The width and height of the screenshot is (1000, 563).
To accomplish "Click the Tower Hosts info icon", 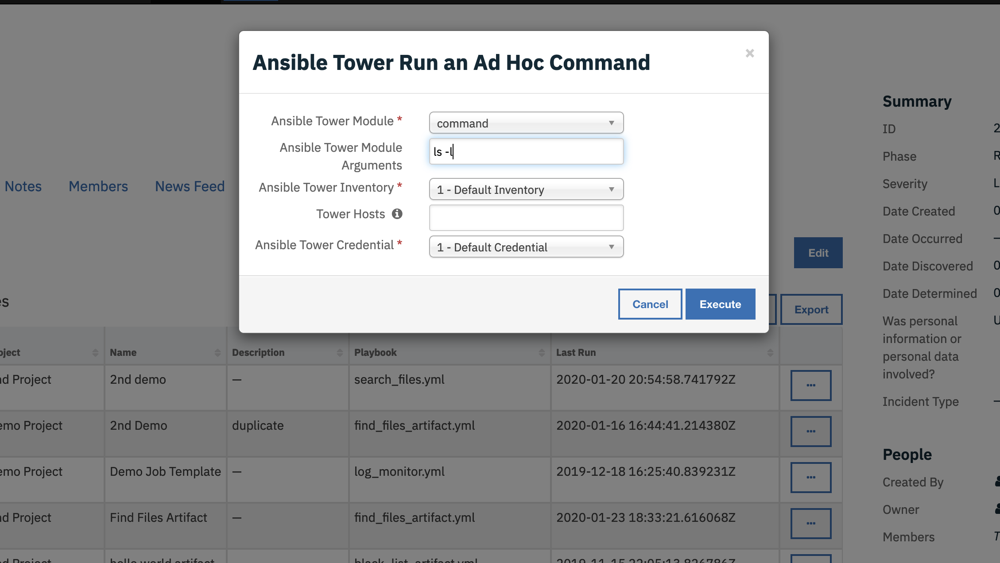I will point(397,214).
